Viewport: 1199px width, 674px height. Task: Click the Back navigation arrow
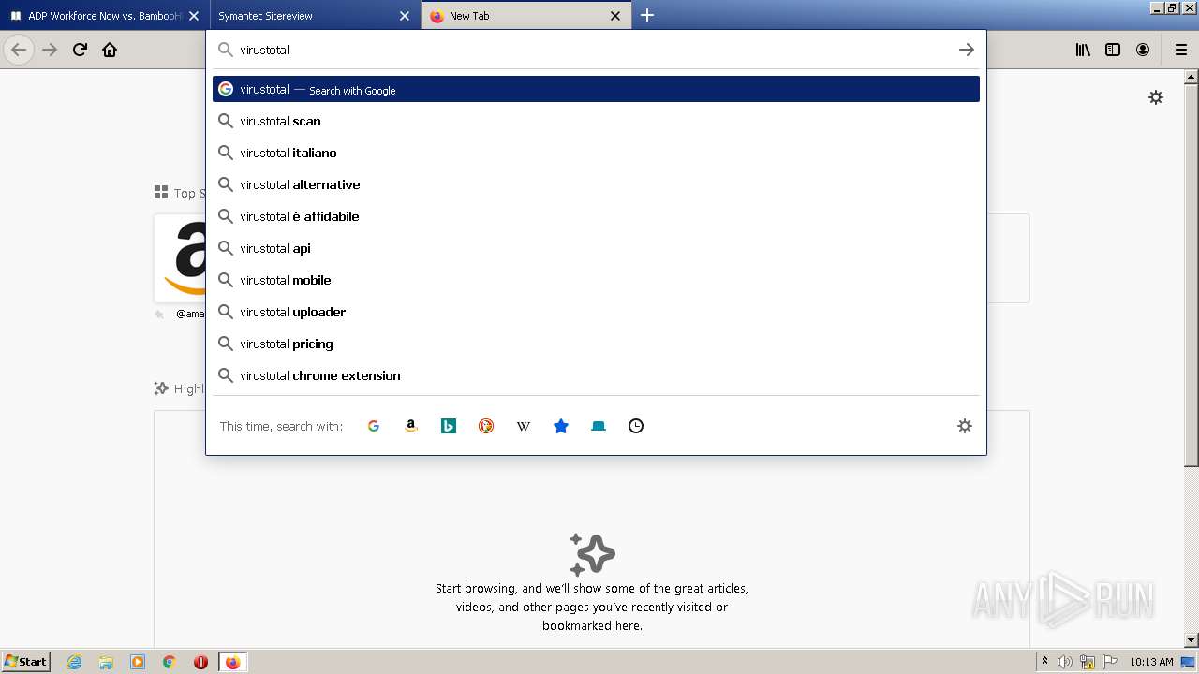click(x=19, y=50)
